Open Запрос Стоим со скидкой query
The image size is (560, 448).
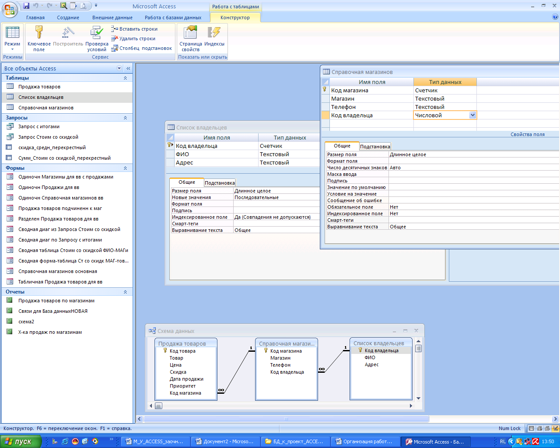click(67, 137)
